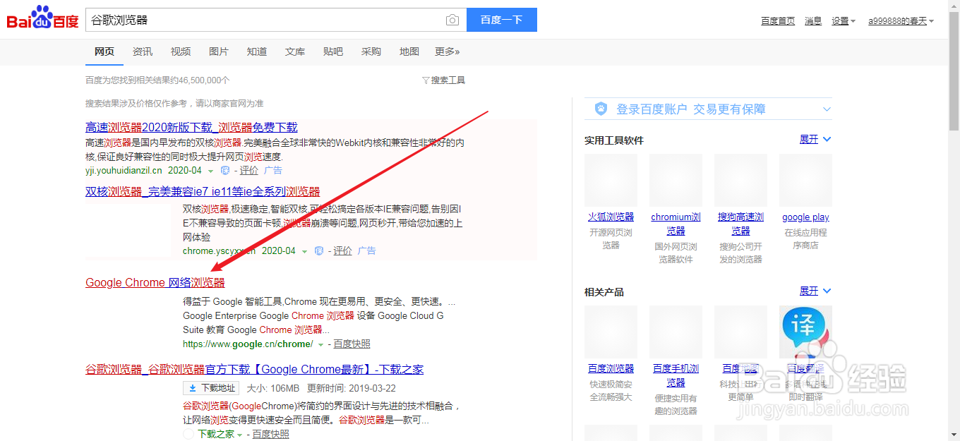Open the 设置 dropdown menu
960x441 pixels.
pyautogui.click(x=844, y=21)
